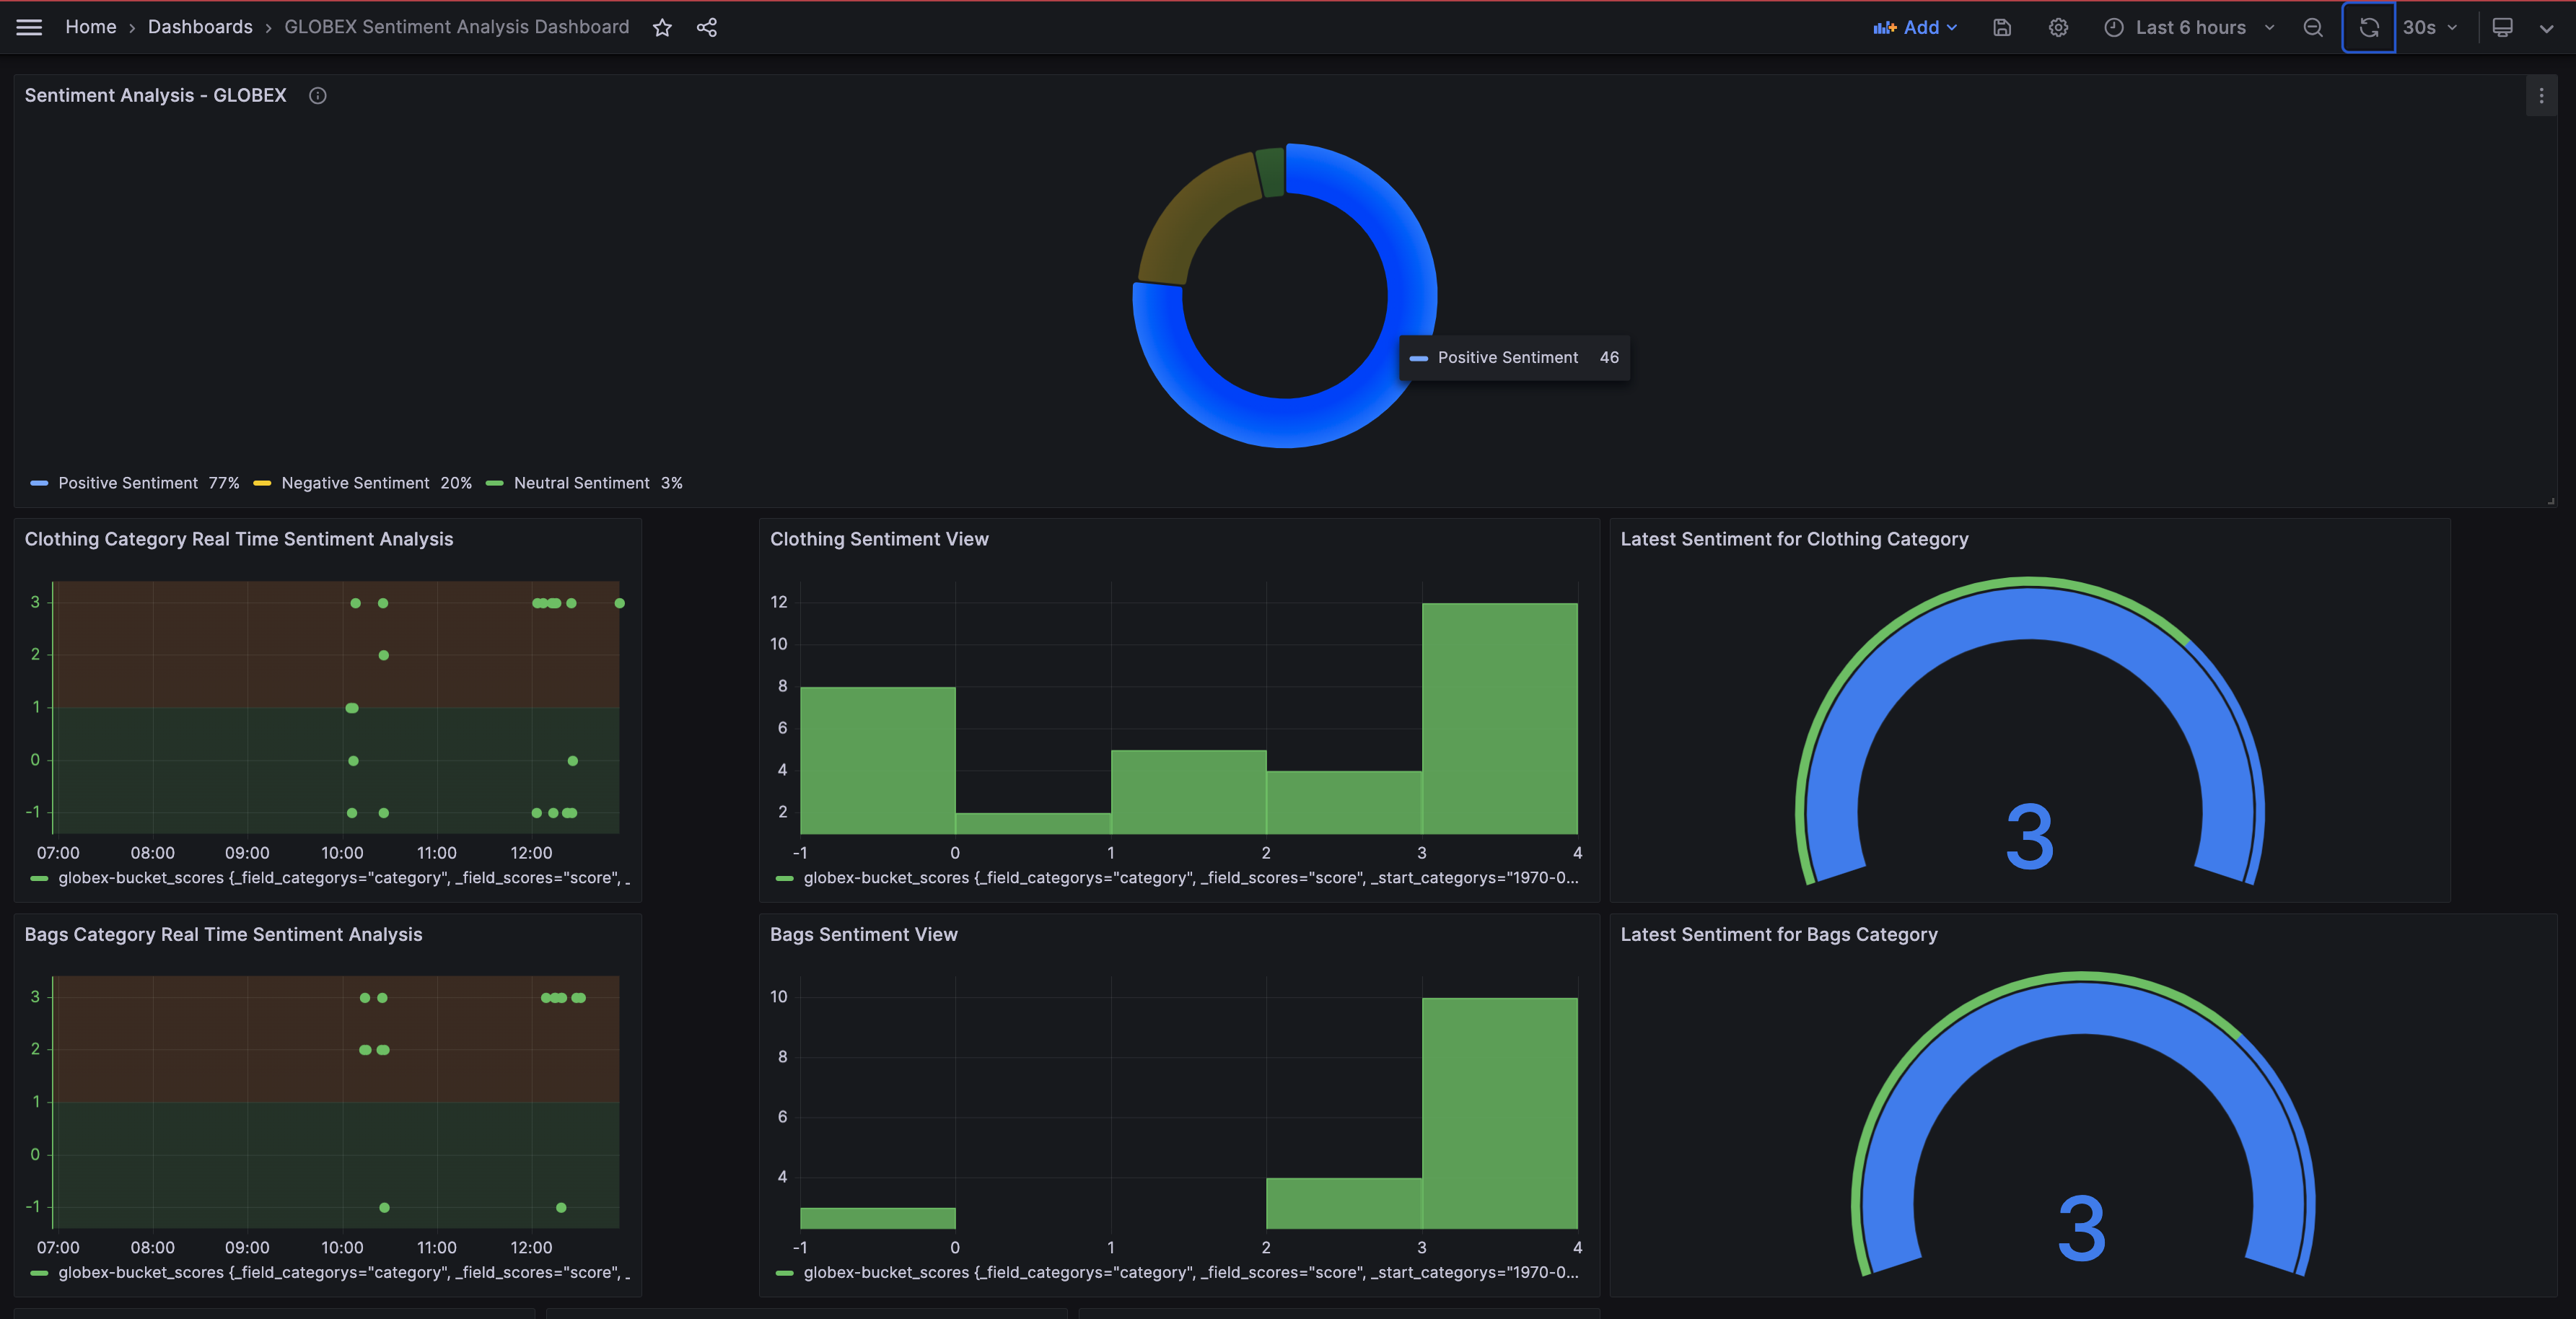Open Bags Category Real Time Sentiment Analysis title
Image resolution: width=2576 pixels, height=1319 pixels.
click(x=223, y=934)
